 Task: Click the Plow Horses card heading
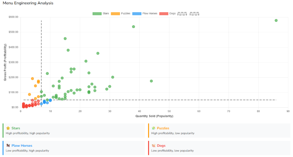[x=22, y=146]
